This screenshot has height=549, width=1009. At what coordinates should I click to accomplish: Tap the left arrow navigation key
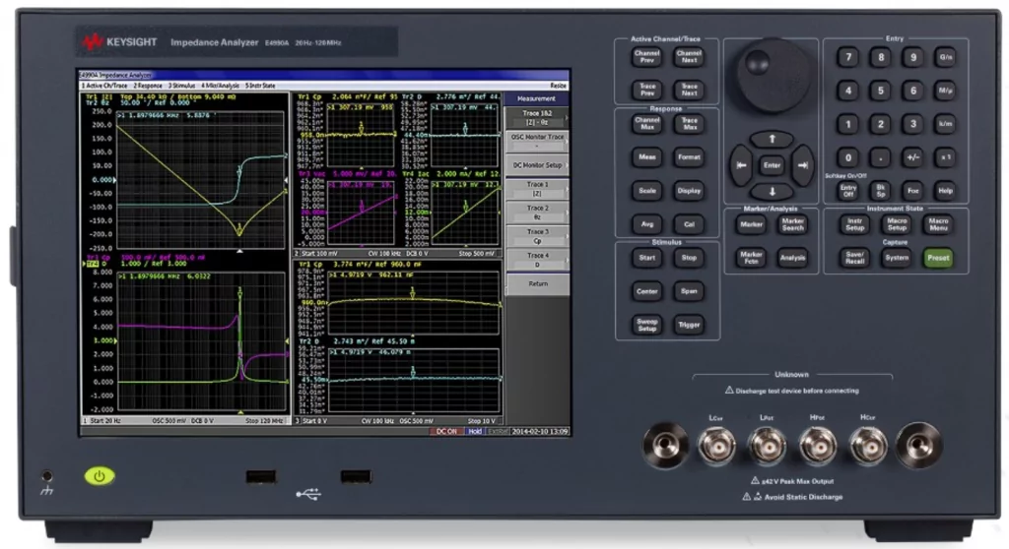click(741, 165)
